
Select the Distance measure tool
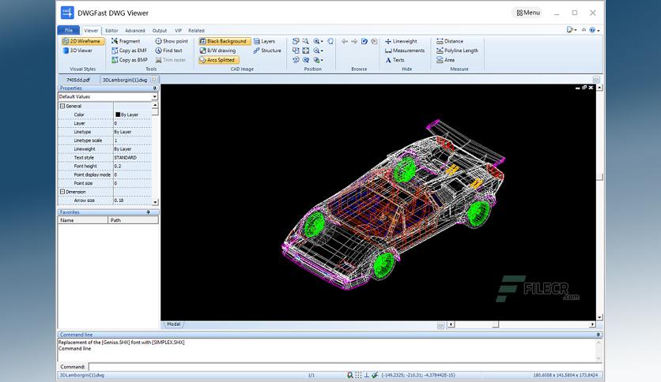(450, 41)
